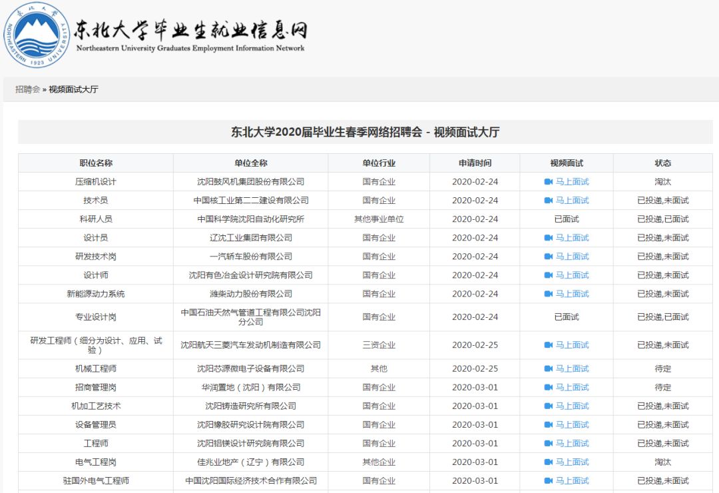The image size is (719, 493).
Task: Click the camera icon in the 设计员 row
Action: tap(549, 237)
